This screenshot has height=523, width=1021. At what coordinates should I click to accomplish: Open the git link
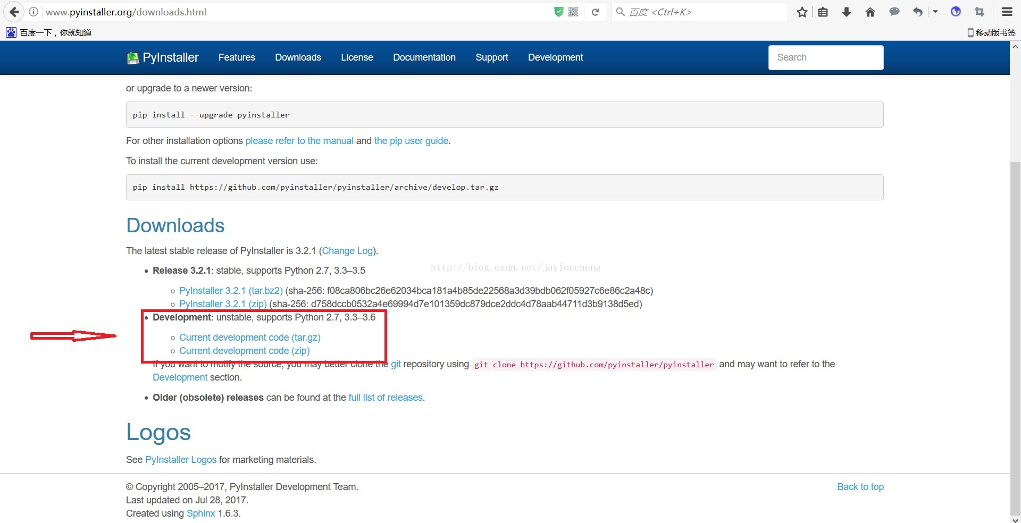tap(396, 364)
